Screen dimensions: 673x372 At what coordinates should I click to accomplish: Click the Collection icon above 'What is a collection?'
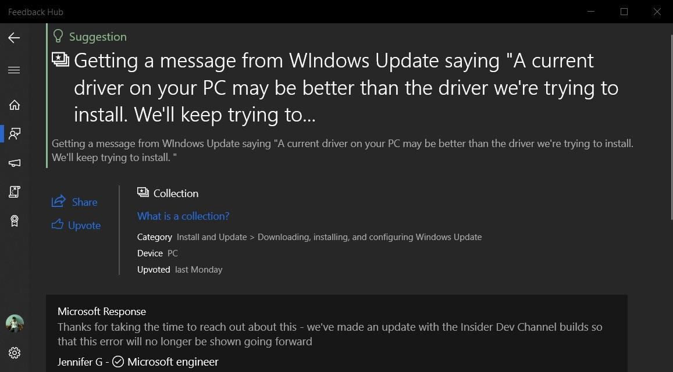point(142,192)
